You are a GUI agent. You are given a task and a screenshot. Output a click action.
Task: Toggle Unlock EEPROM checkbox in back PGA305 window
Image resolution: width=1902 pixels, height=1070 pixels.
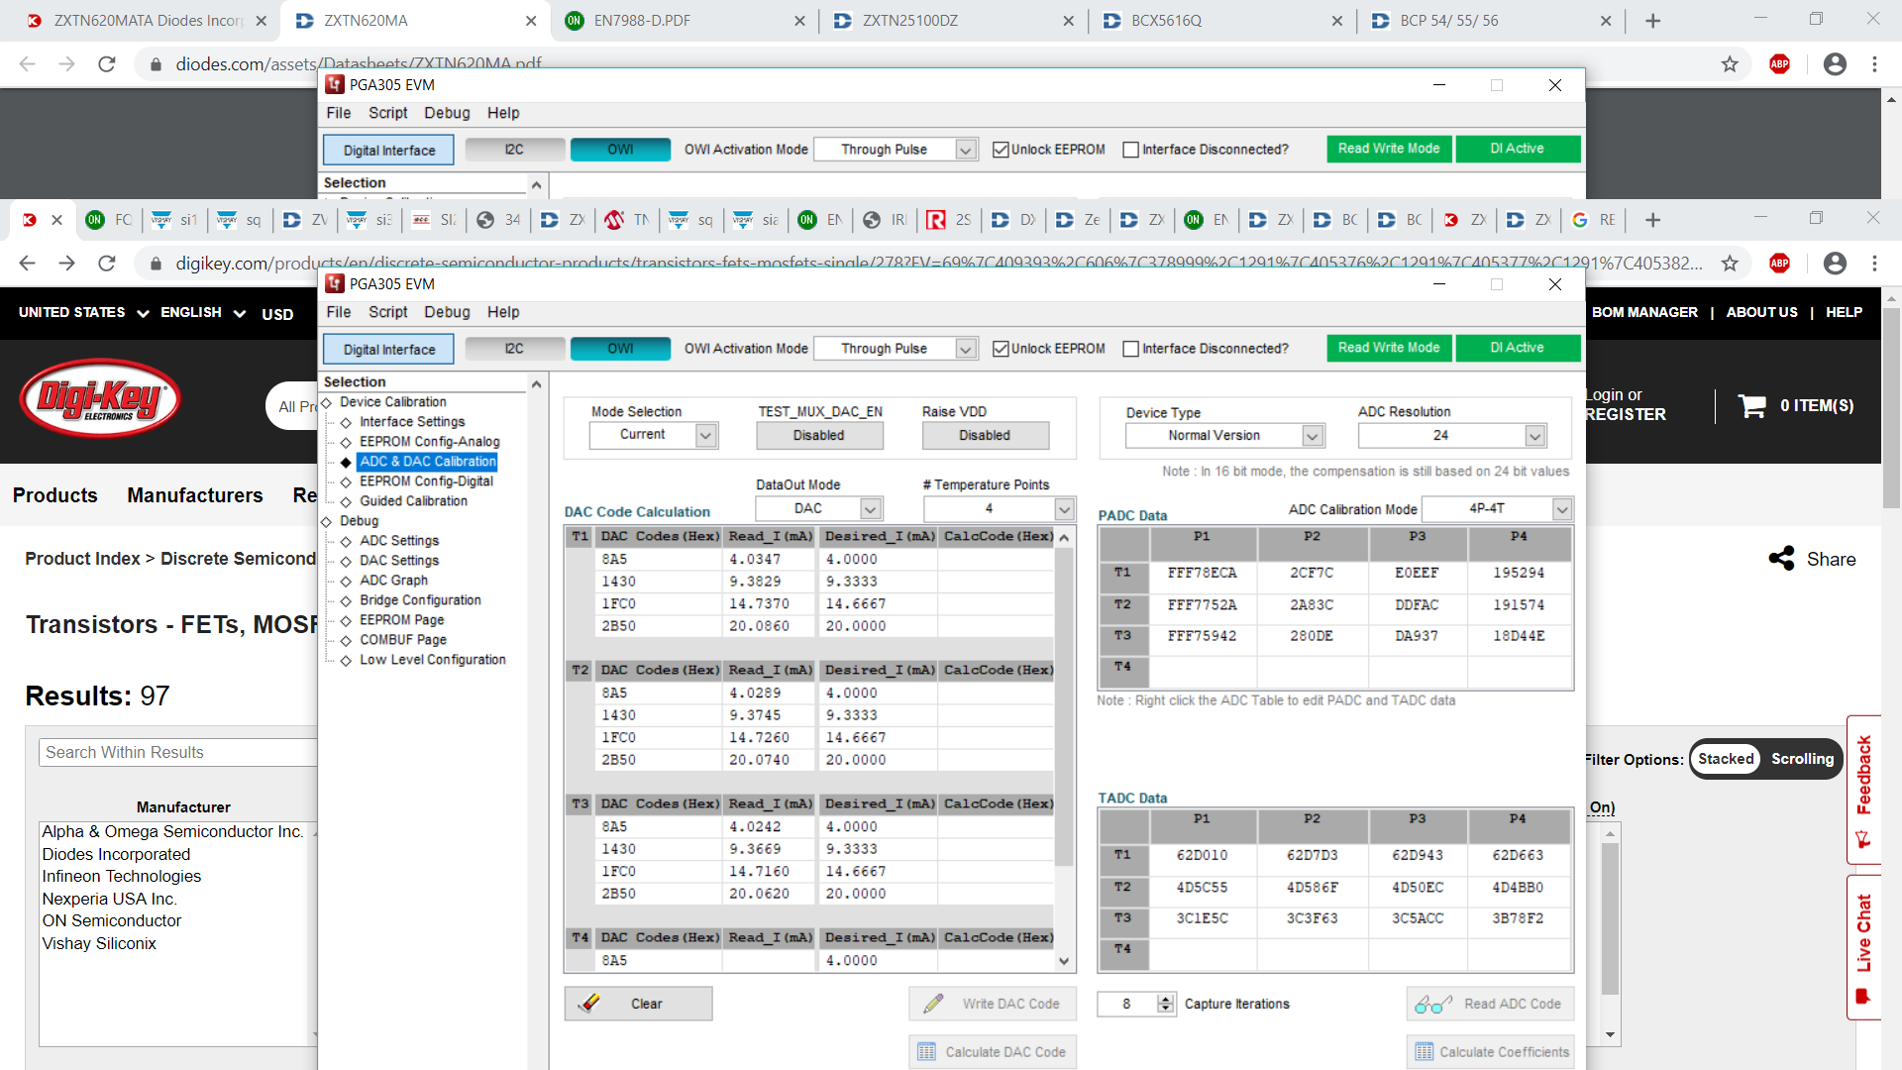click(1001, 150)
